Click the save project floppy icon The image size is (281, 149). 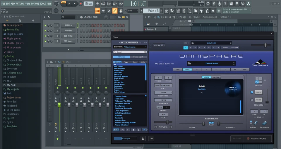231,4
